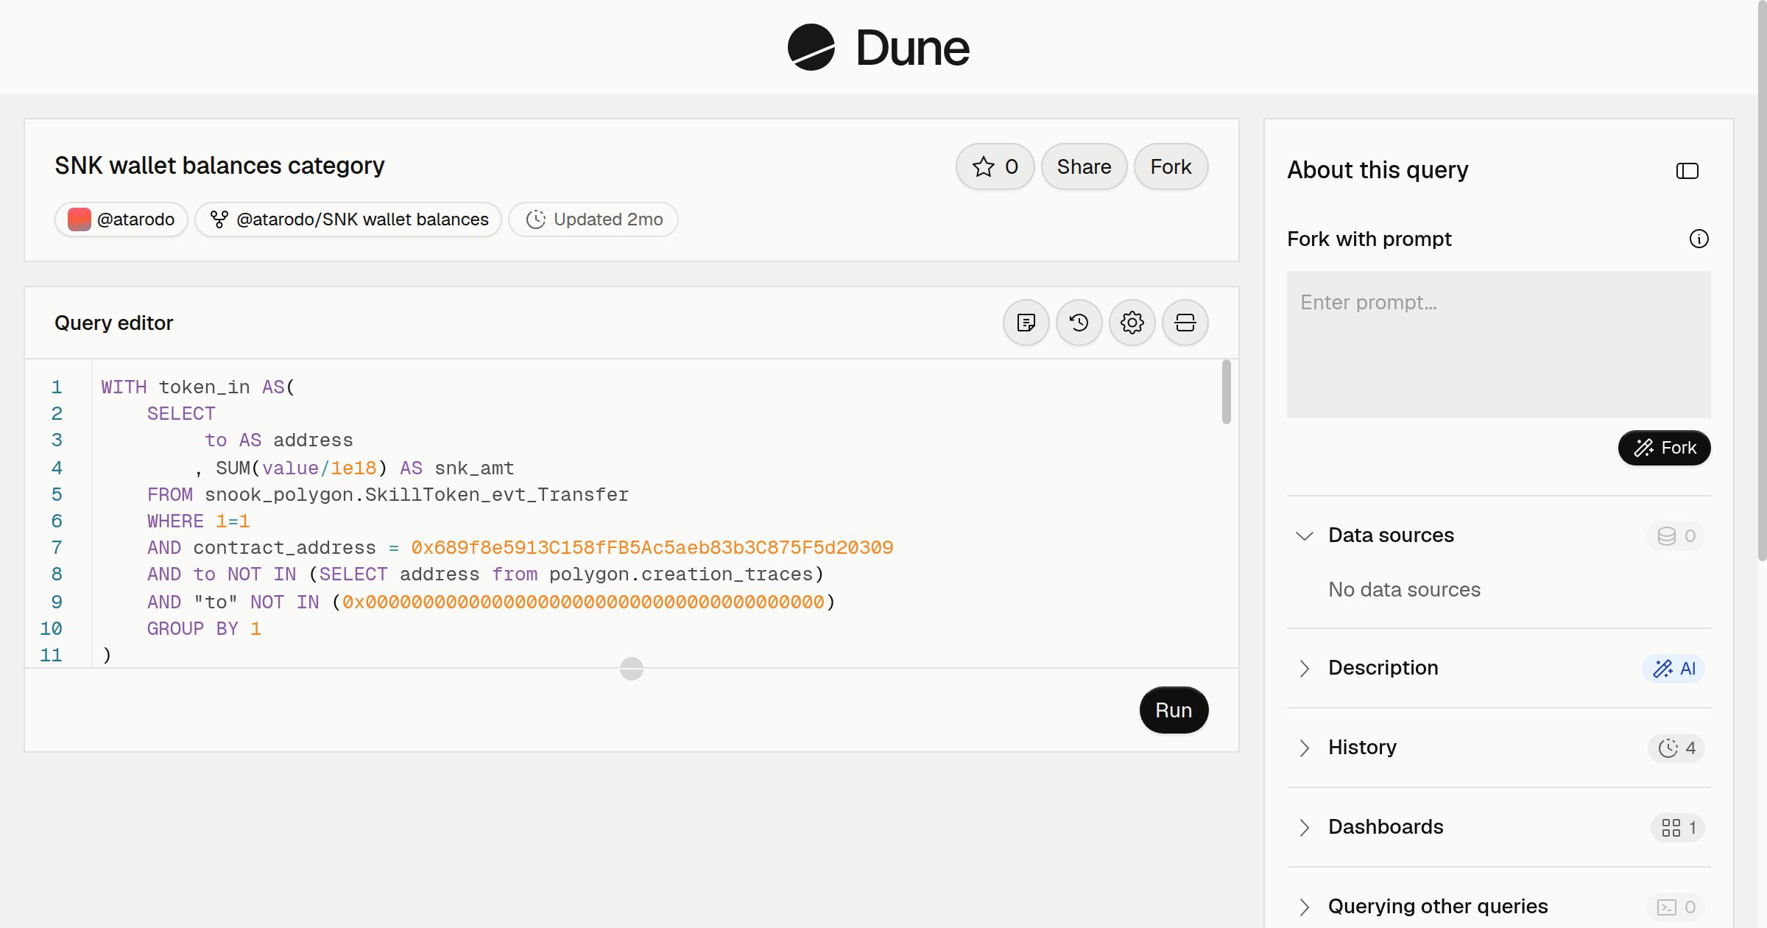1767x928 pixels.
Task: Click the zero address on line 9
Action: coord(583,602)
